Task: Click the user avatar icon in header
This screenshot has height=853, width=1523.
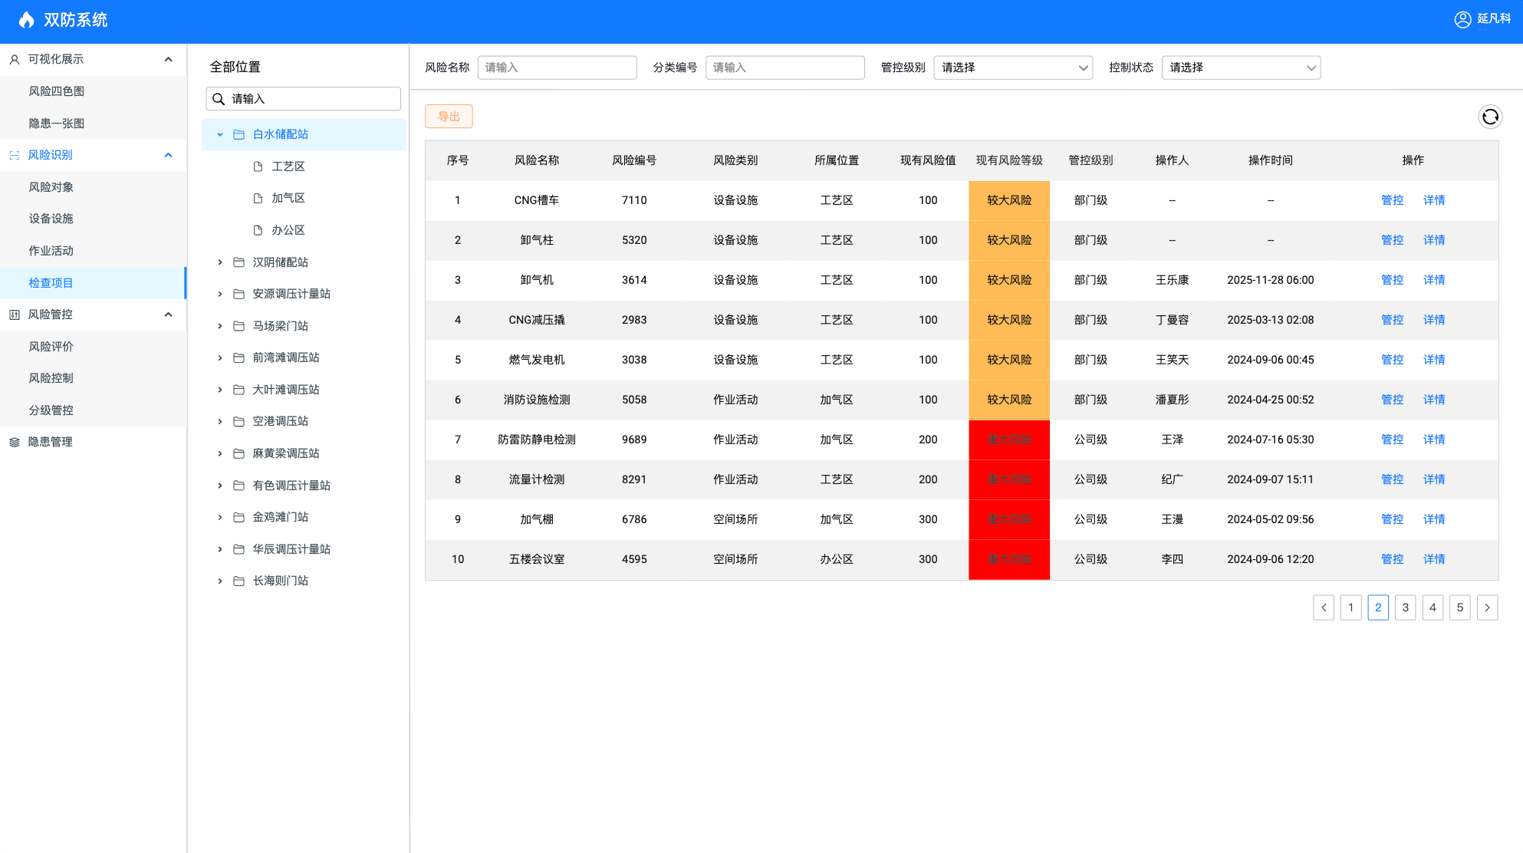Action: 1462,19
